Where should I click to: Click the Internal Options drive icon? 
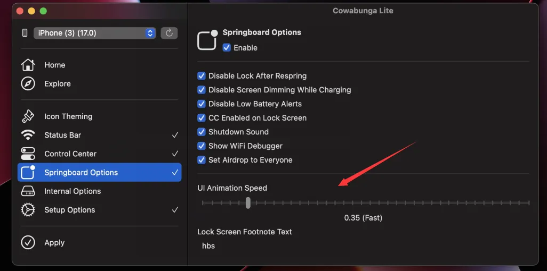coord(28,191)
